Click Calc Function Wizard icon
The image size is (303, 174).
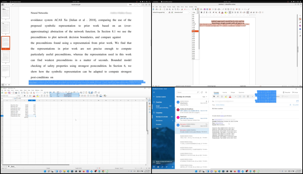point(15,98)
